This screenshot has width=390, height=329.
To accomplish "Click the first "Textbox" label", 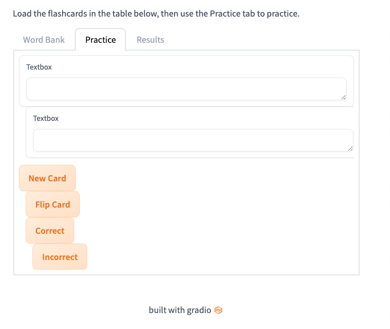I will point(39,67).
